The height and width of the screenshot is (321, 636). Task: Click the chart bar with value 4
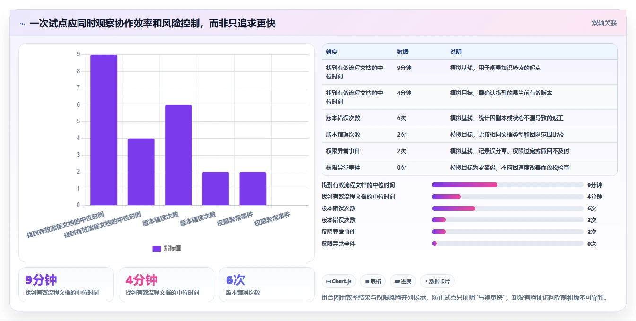[x=141, y=172]
